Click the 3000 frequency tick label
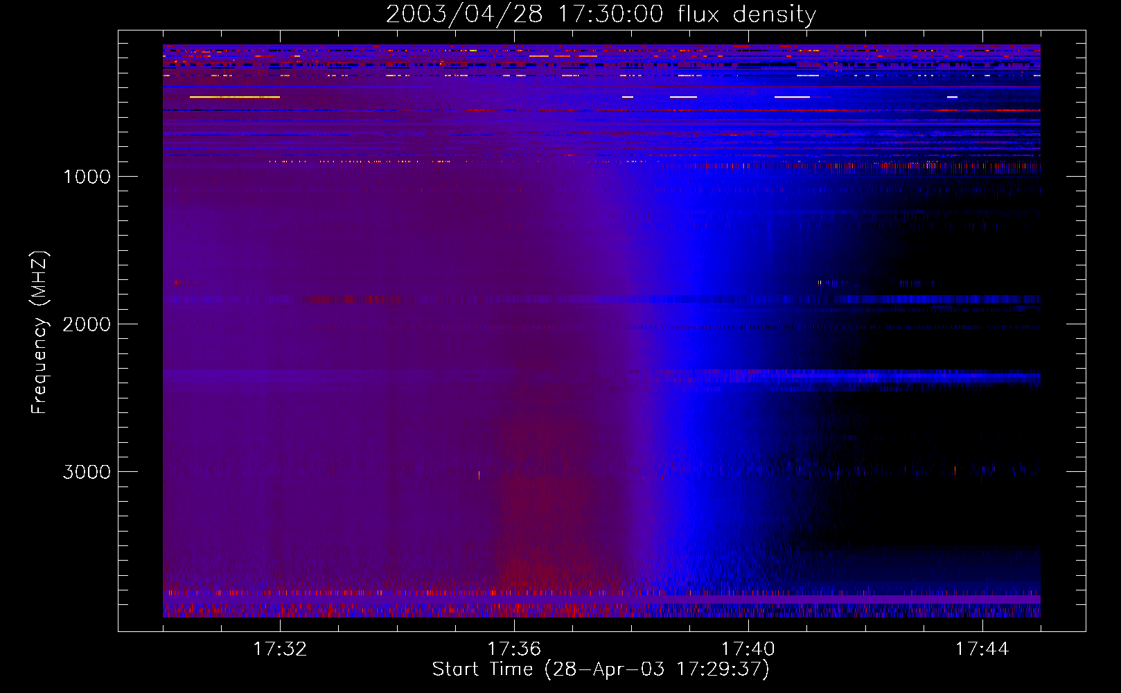The width and height of the screenshot is (1121, 693). click(87, 472)
